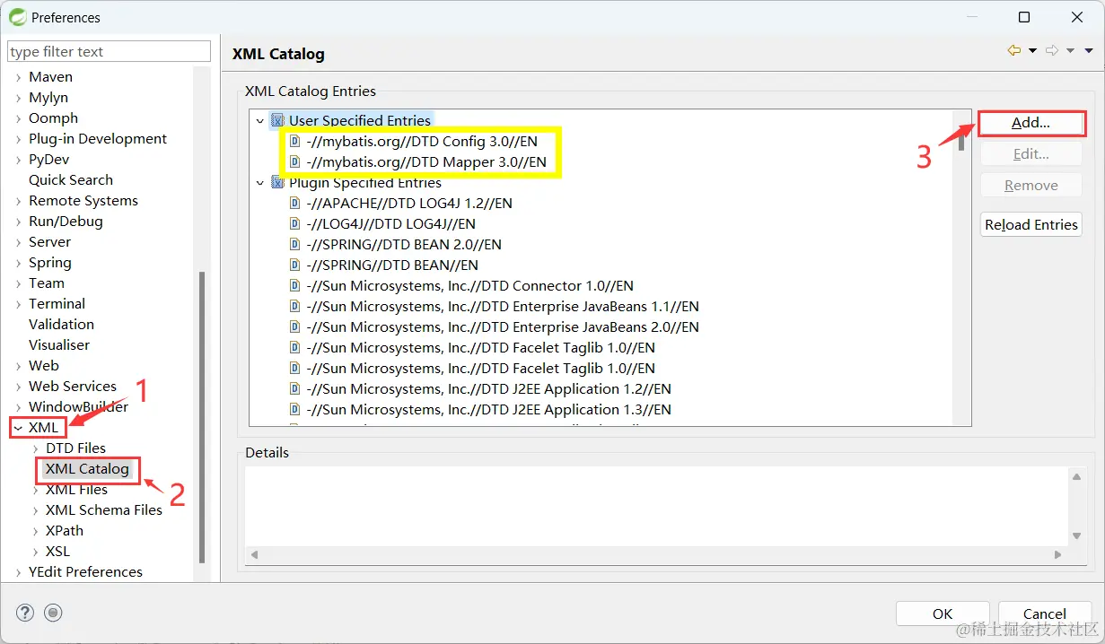Go back with the yellow left arrow
The width and height of the screenshot is (1105, 644).
1014,51
